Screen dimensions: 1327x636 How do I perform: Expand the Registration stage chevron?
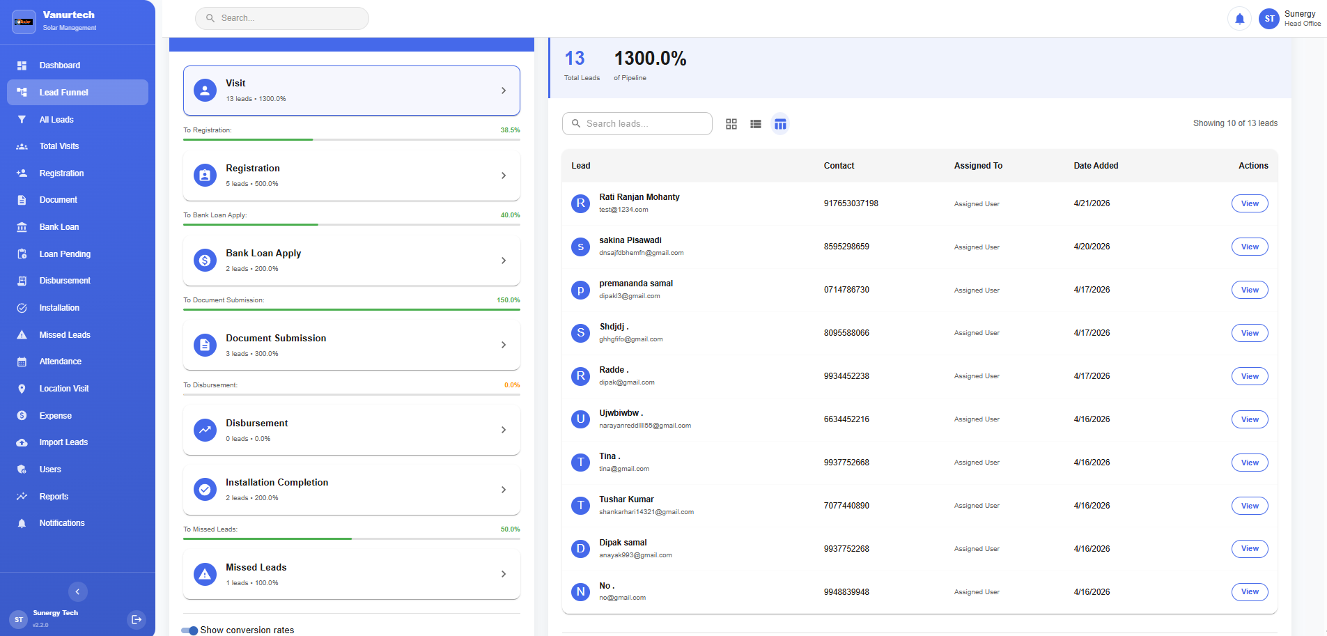click(x=504, y=176)
